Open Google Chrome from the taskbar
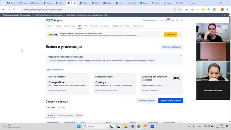Image resolution: width=231 pixels, height=130 pixels. (x=139, y=126)
